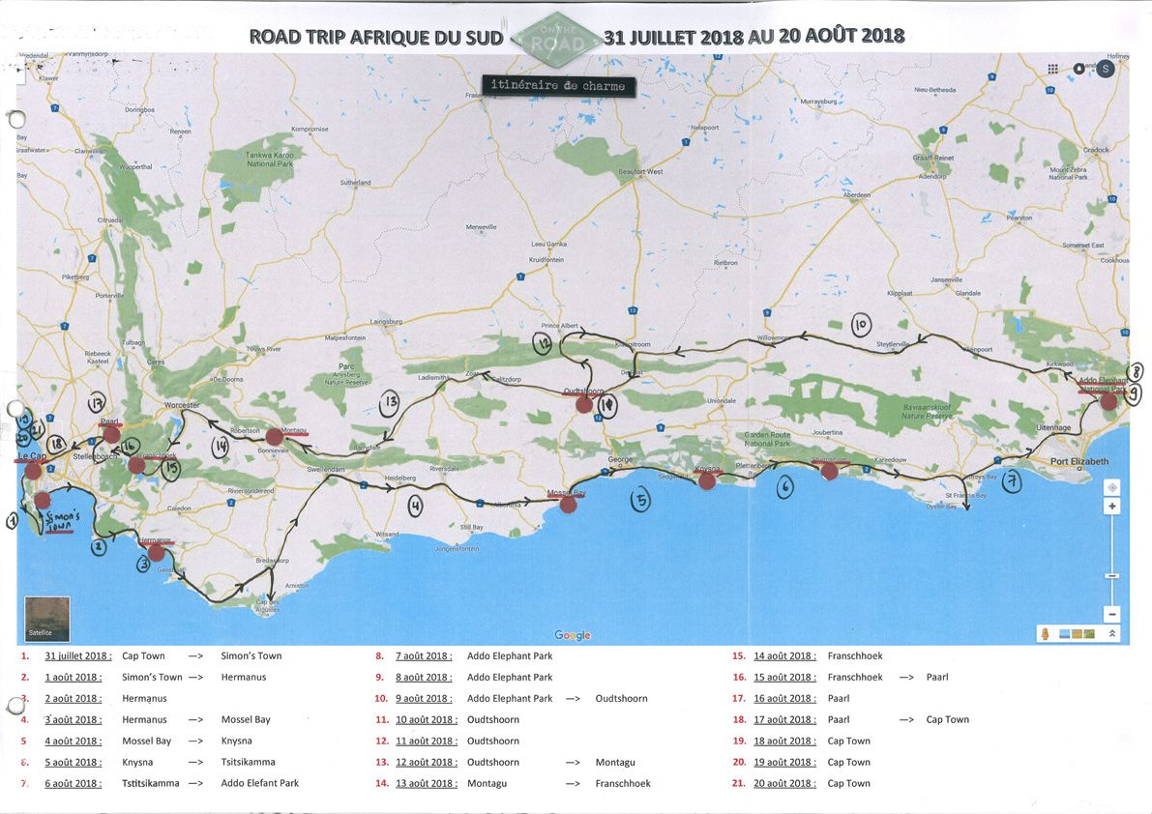The height and width of the screenshot is (814, 1152).
Task: Click the "17 août 2018 :" date entry
Action: pyautogui.click(x=784, y=720)
